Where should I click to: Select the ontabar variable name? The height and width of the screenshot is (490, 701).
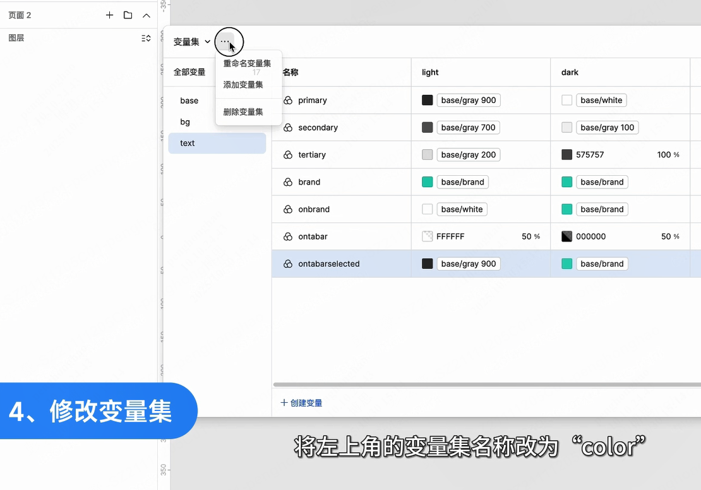tap(313, 236)
